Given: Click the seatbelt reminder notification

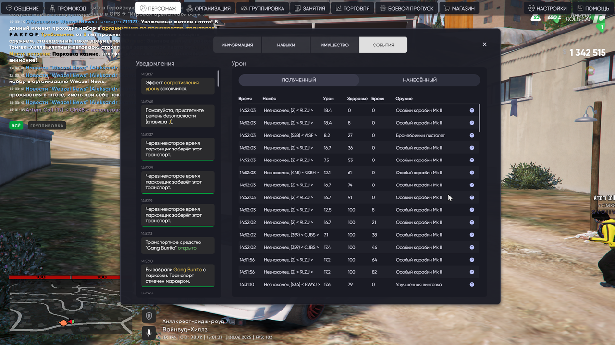Looking at the screenshot, I should (178, 116).
